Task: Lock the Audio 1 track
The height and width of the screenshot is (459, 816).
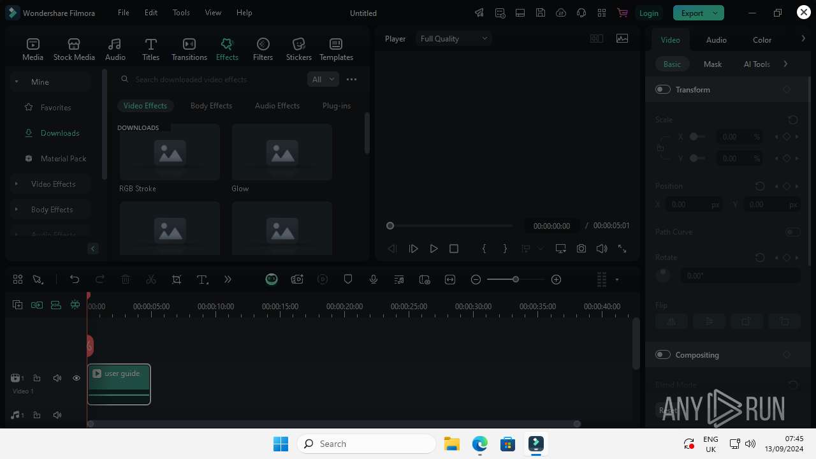Action: [37, 415]
